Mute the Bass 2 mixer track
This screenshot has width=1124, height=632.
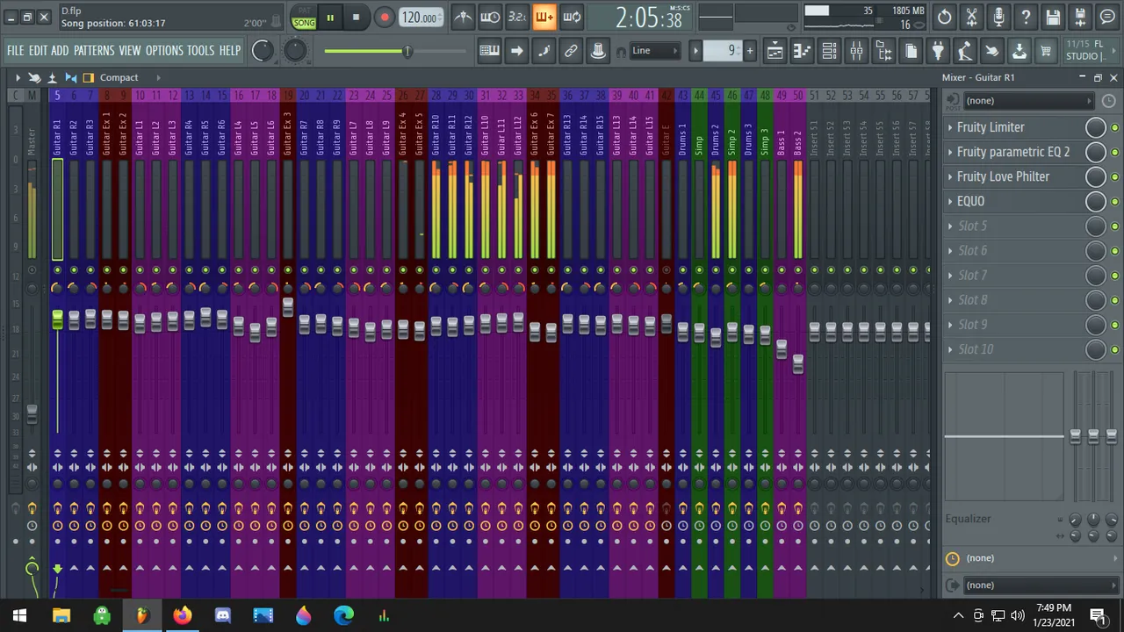tap(798, 269)
